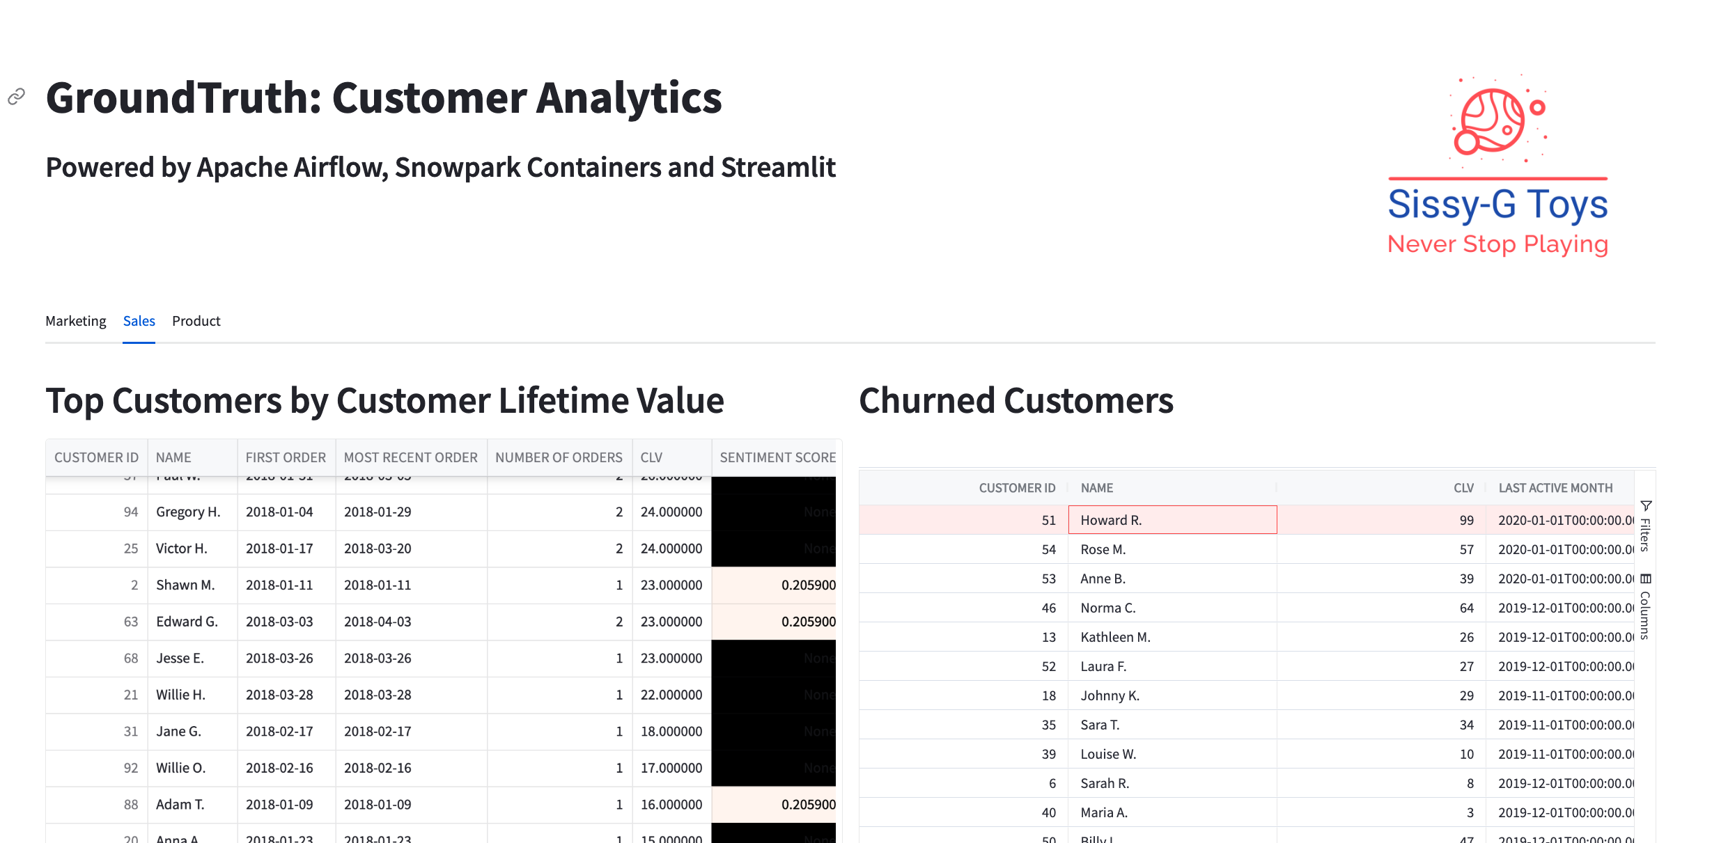Click the anchor link icon beside the title

click(17, 96)
